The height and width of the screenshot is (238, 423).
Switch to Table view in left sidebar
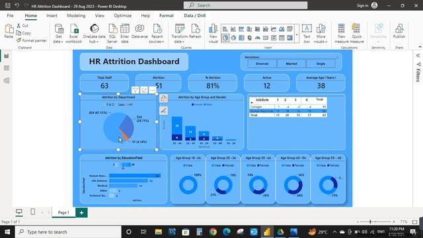point(6,68)
